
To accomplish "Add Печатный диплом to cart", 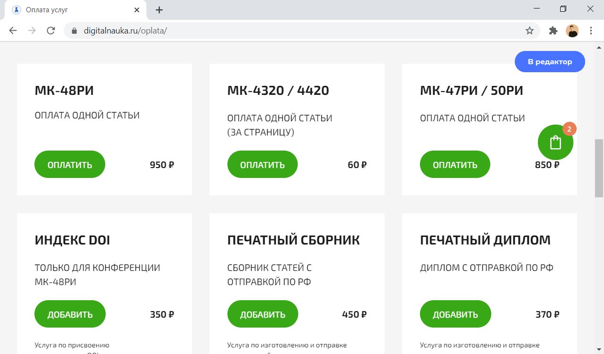I will [455, 314].
